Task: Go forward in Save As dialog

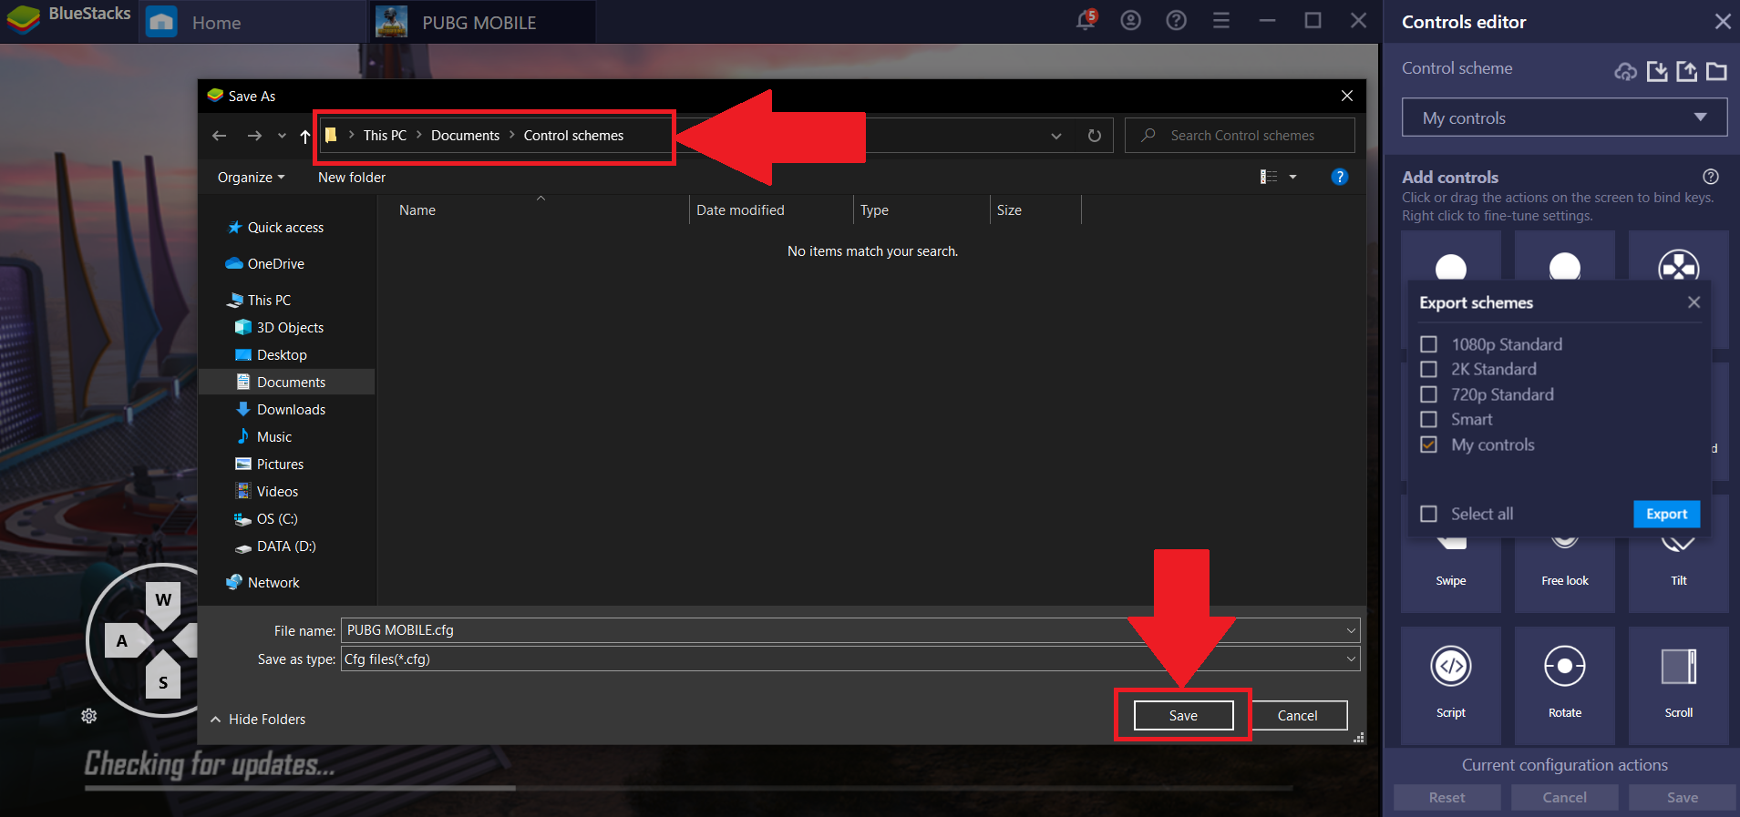Action: point(254,136)
